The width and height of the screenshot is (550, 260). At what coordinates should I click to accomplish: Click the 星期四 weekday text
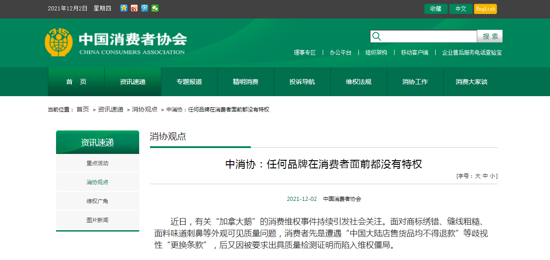[x=103, y=9]
